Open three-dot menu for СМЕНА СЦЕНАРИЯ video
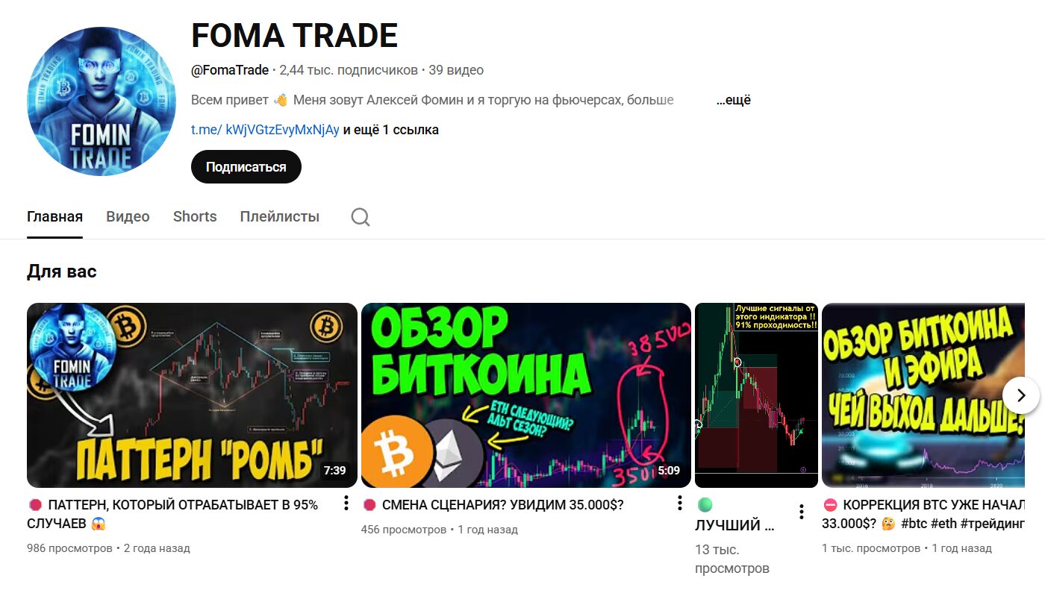 (x=679, y=504)
